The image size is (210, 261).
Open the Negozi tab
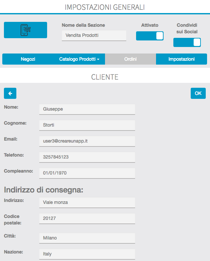coord(28,59)
